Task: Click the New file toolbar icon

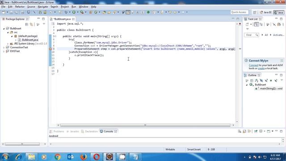Action: point(4,12)
